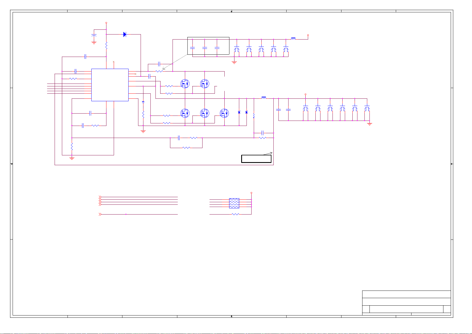Select the right Schottky diode of the pair
Image resolution: width=472 pixels, height=334 pixels.
pyautogui.click(x=247, y=112)
